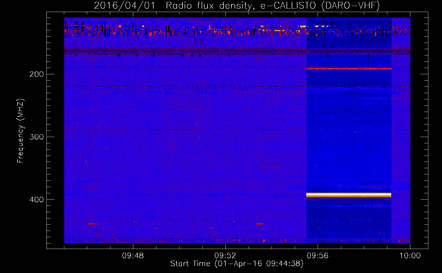This screenshot has width=442, height=273.
Task: Click the short red dash near 09:46
Action: point(92,224)
